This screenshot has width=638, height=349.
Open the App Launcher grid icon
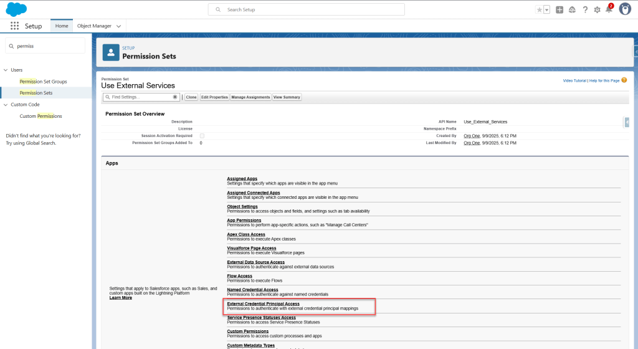(14, 26)
